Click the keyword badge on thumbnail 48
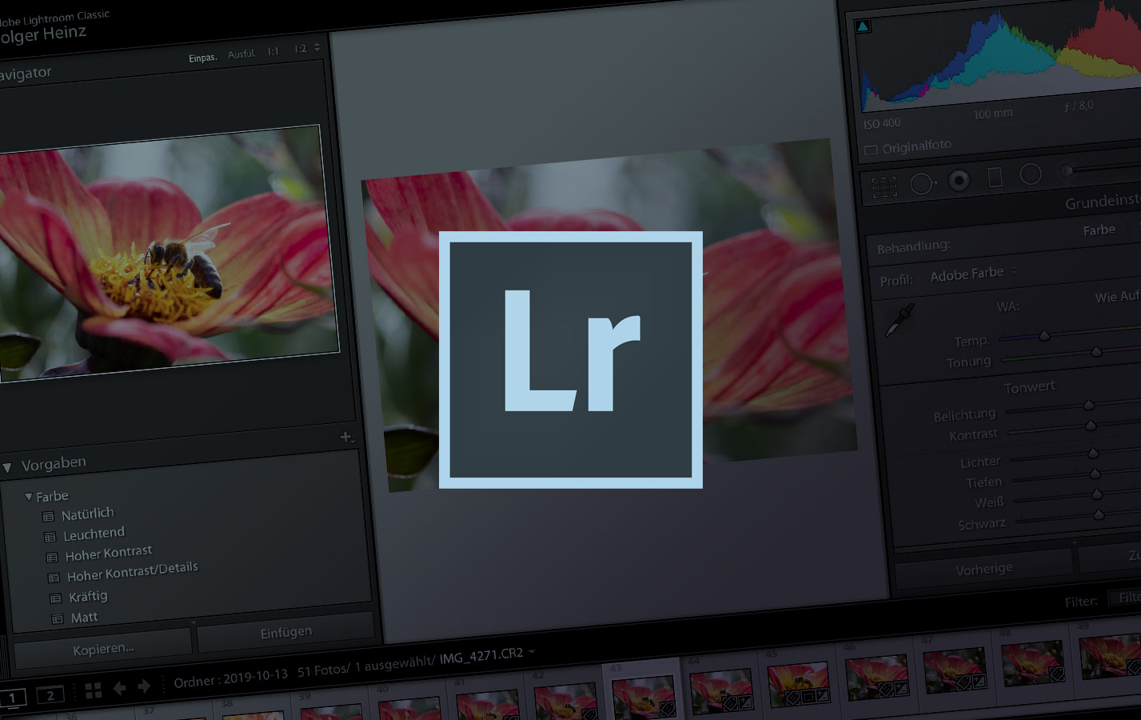The image size is (1141, 720). coord(1056,674)
